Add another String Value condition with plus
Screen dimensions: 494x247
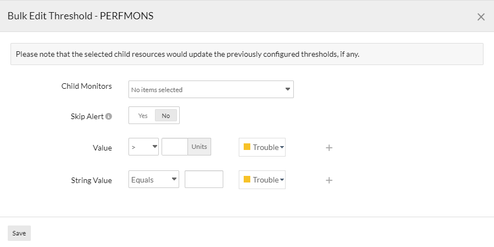[x=329, y=180]
